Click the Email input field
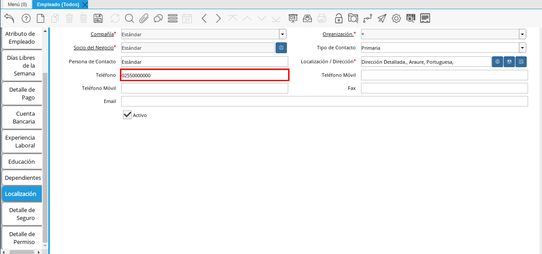This screenshot has height=254, width=542. (324, 101)
